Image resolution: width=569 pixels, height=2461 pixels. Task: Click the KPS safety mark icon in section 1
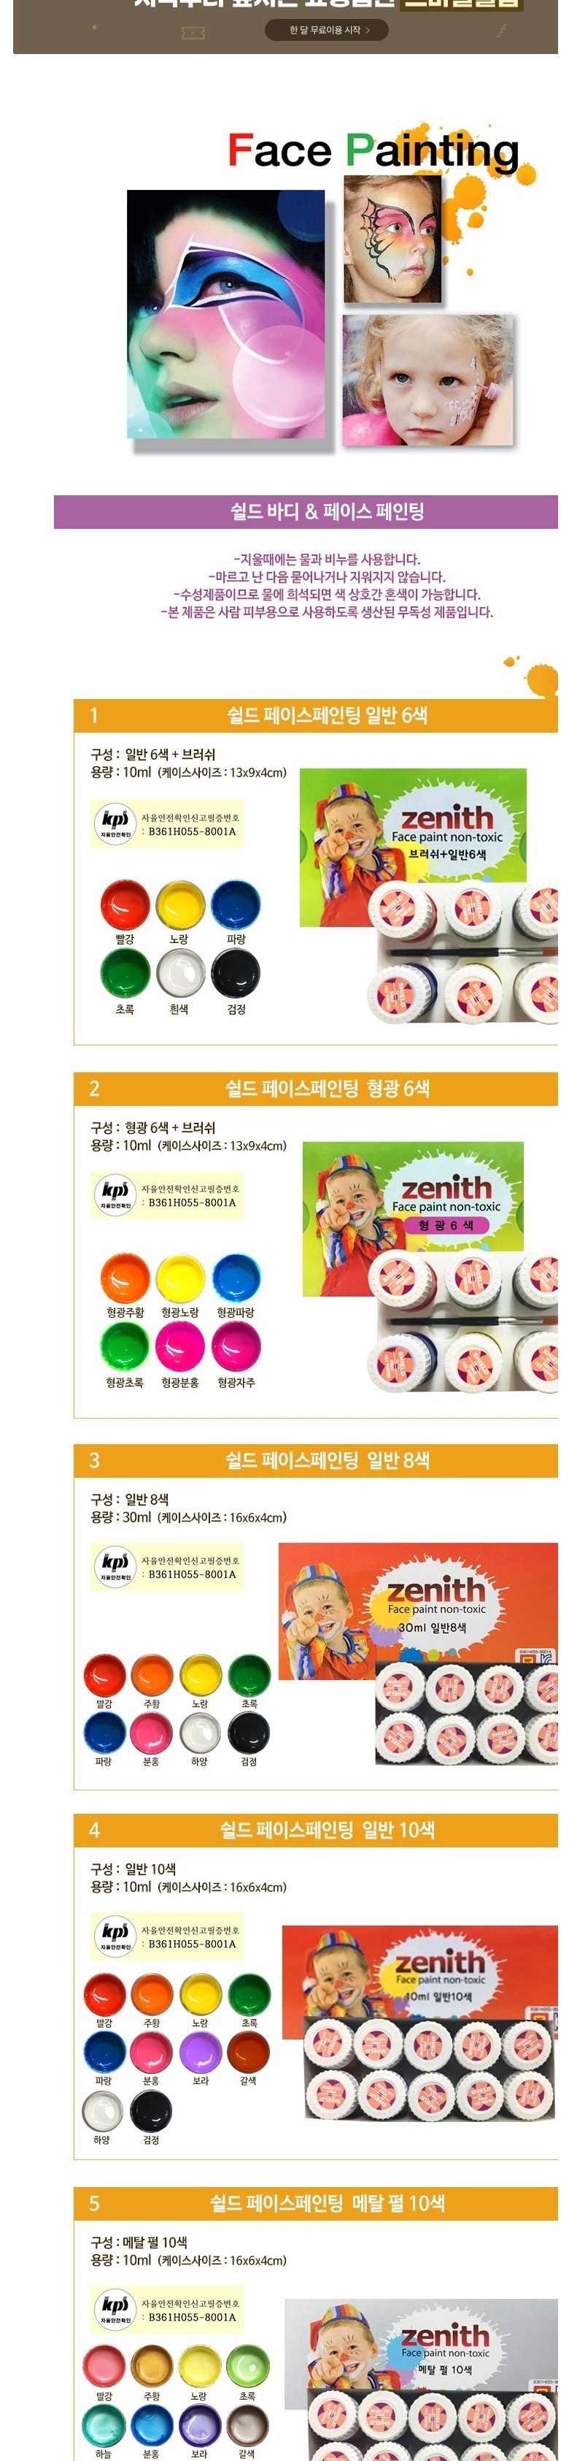(x=115, y=822)
